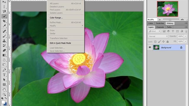Switch to the Color tab
Screen dimensions: 189x106
(151, 23)
